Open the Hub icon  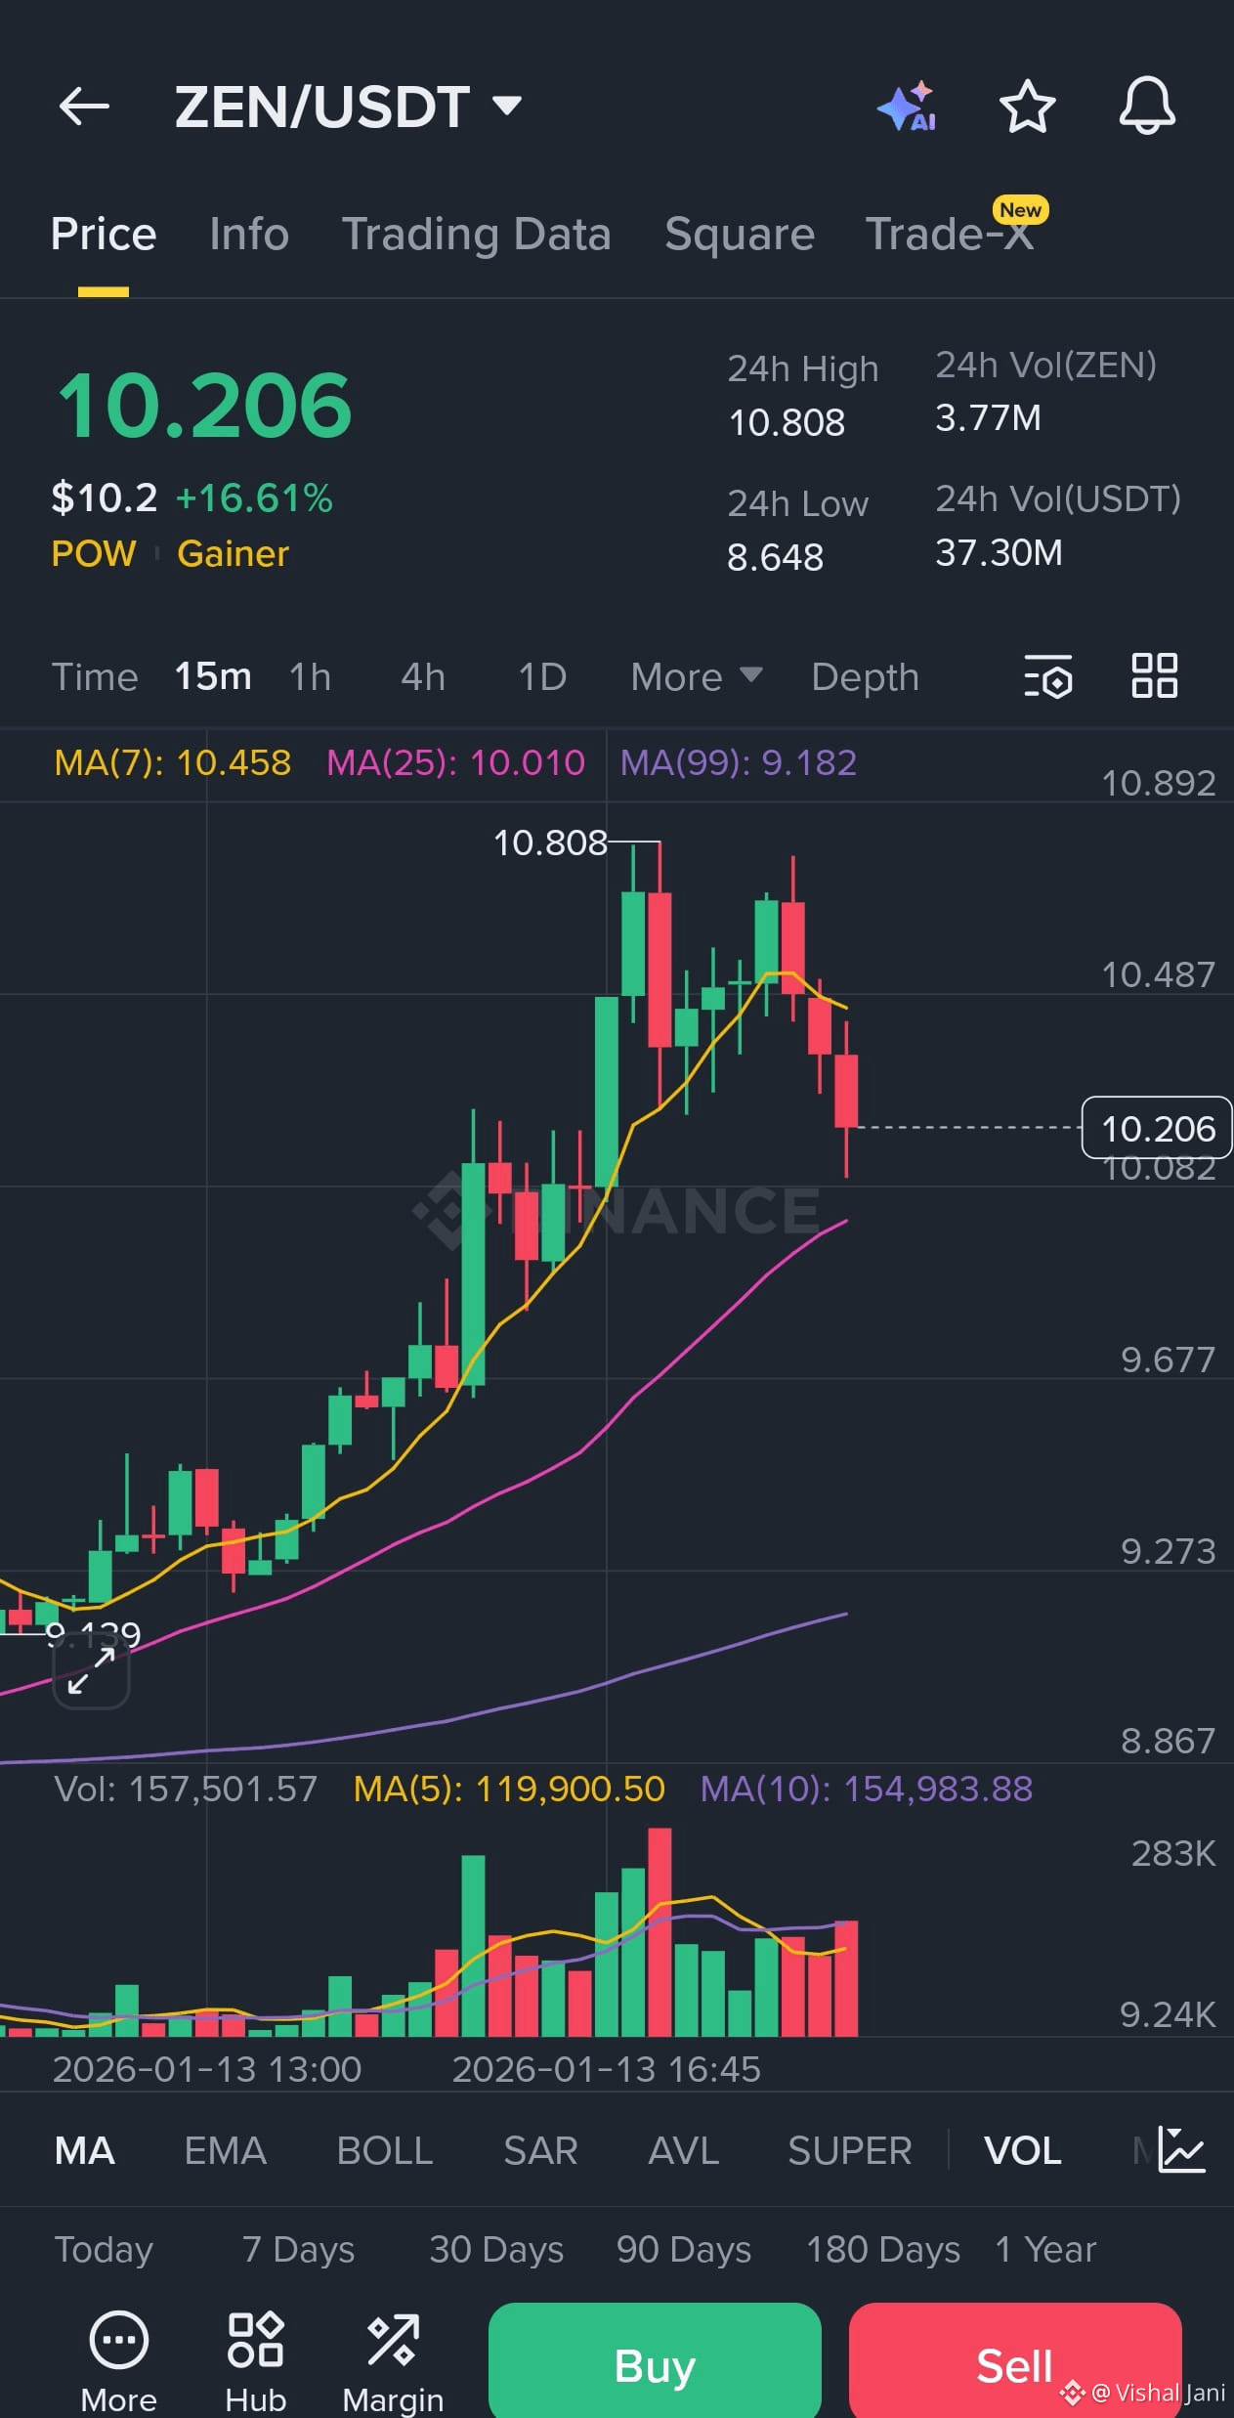point(255,2362)
